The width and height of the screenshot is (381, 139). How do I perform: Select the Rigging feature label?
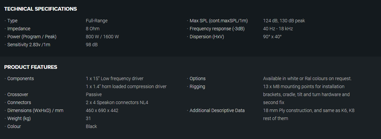click(x=197, y=86)
